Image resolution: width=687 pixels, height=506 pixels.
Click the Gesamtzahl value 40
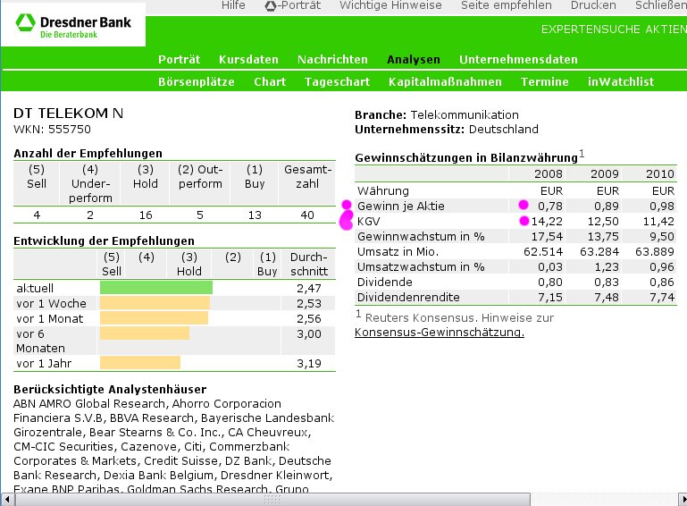[x=307, y=215]
